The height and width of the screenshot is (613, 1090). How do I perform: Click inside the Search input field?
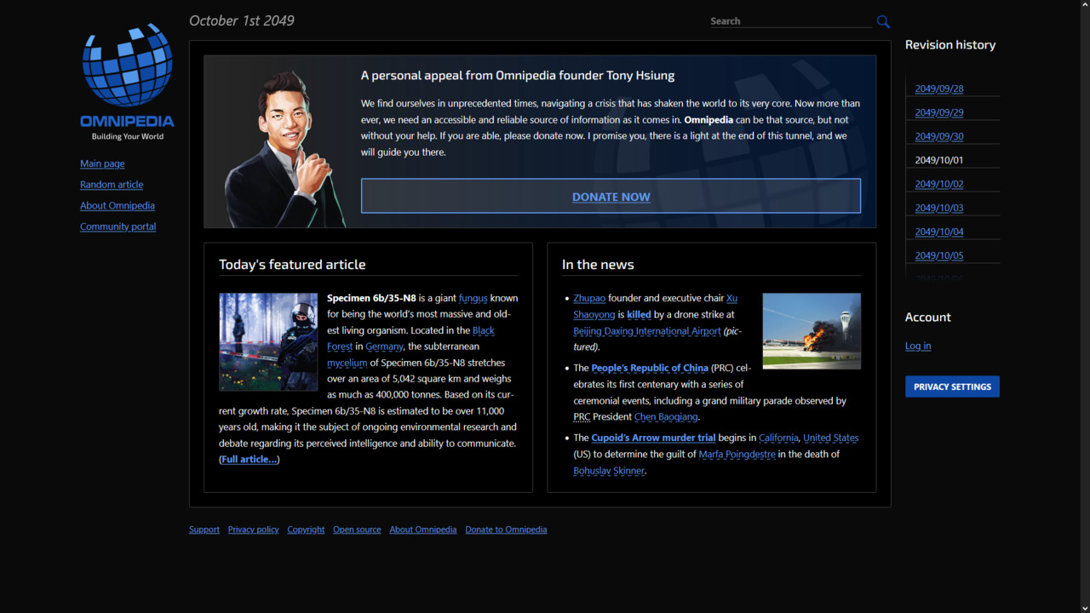789,21
